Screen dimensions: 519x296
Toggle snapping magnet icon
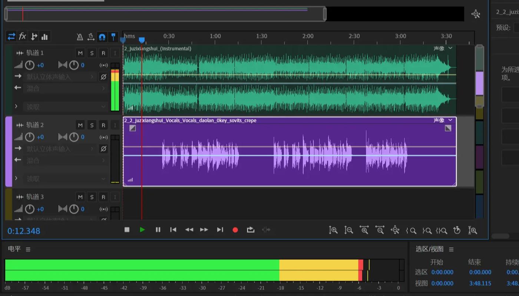(x=102, y=37)
